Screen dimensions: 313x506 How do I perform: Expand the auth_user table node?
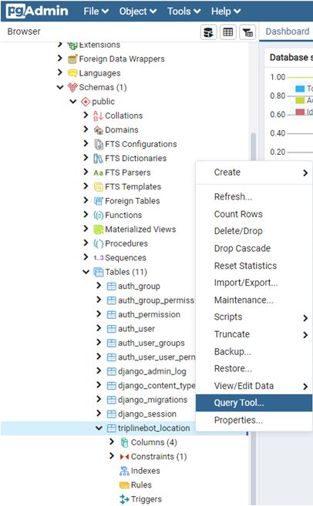point(99,328)
